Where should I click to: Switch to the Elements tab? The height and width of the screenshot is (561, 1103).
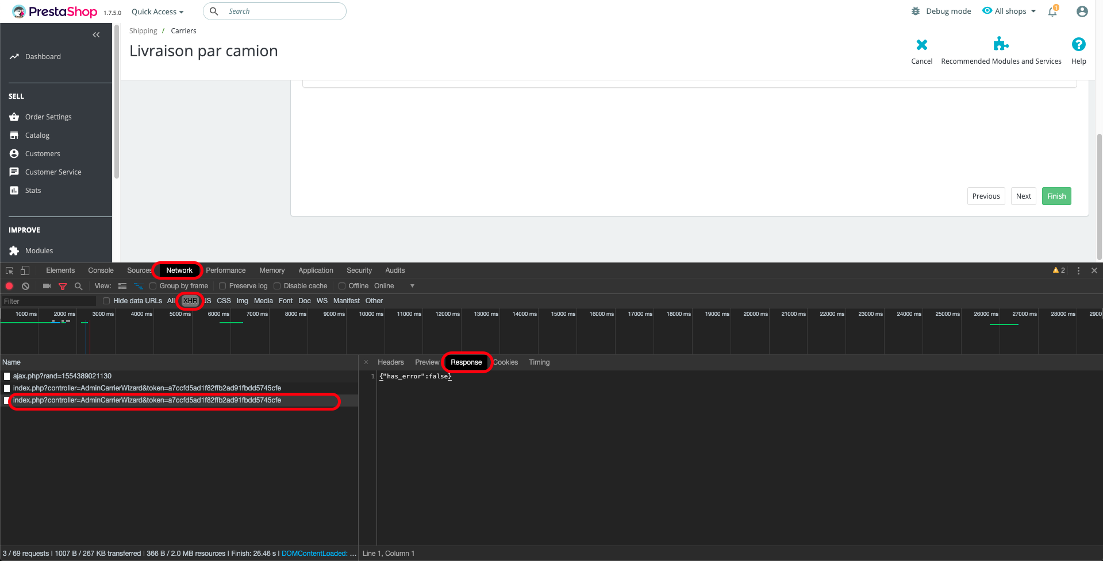[x=60, y=270]
